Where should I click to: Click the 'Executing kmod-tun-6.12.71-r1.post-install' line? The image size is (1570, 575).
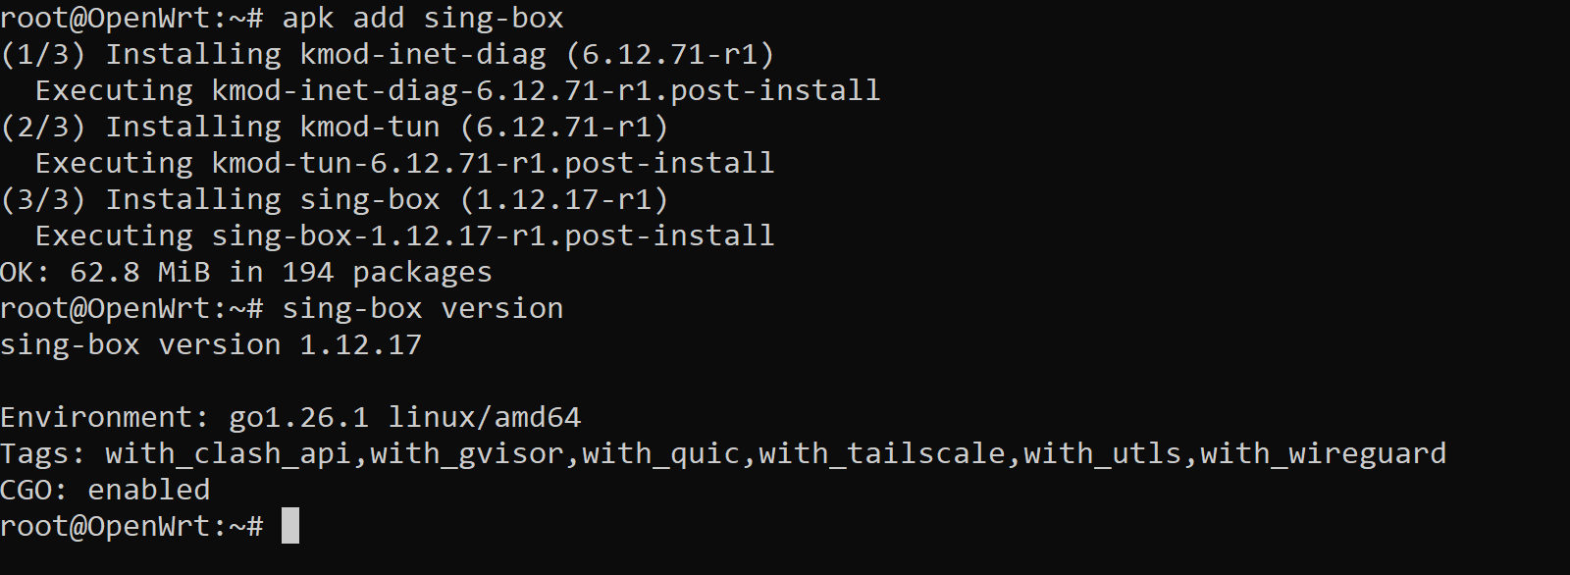[404, 164]
